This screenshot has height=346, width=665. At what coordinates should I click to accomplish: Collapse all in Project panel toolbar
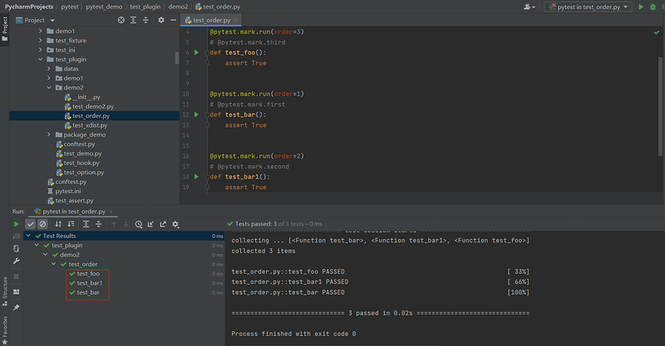coord(145,20)
